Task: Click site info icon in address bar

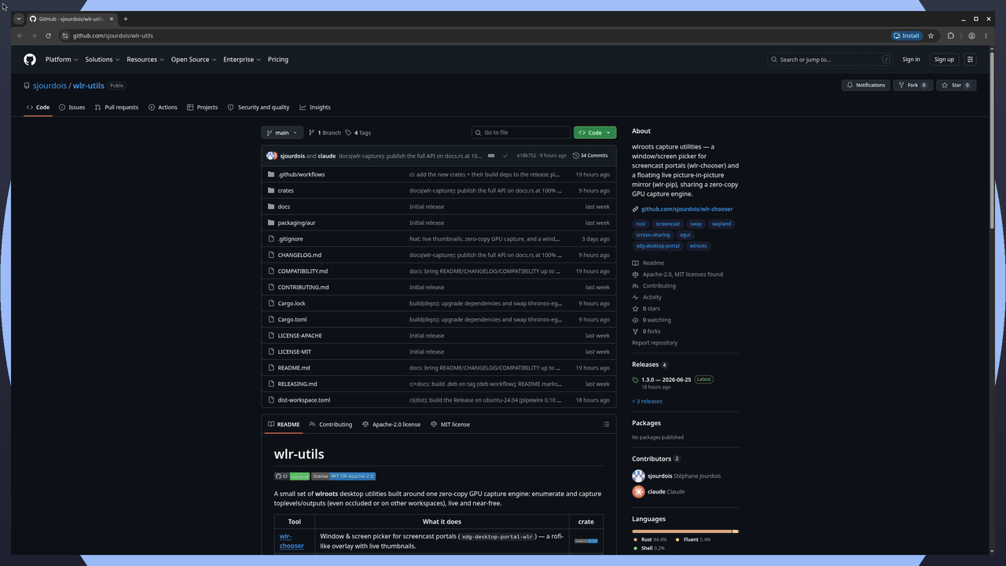Action: (66, 35)
